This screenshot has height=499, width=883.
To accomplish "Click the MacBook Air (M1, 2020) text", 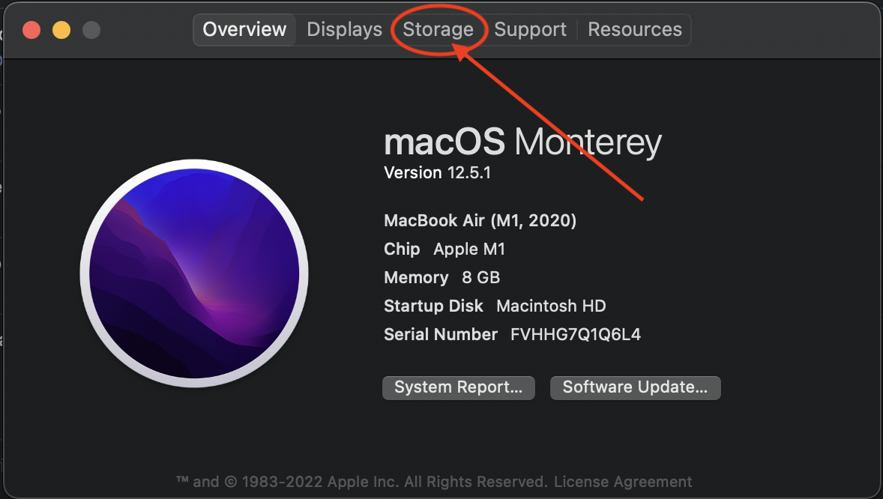I will (x=480, y=220).
